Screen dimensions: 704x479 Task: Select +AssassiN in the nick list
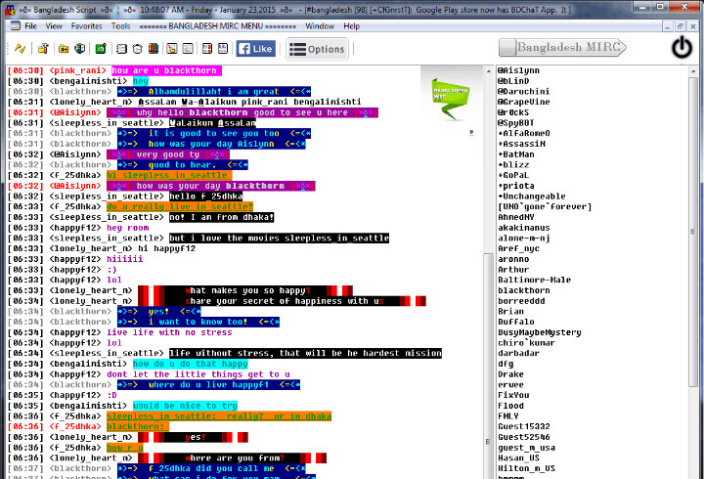point(521,144)
